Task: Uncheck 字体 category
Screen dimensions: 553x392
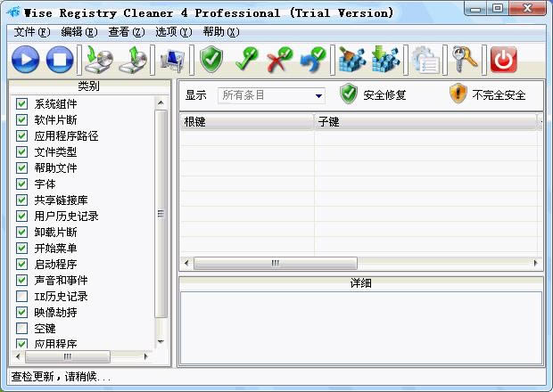Action: coord(22,184)
